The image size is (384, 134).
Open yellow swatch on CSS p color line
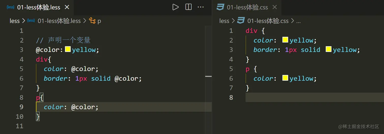pos(285,78)
